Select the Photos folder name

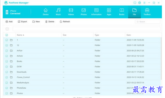pyautogui.click(x=20, y=93)
